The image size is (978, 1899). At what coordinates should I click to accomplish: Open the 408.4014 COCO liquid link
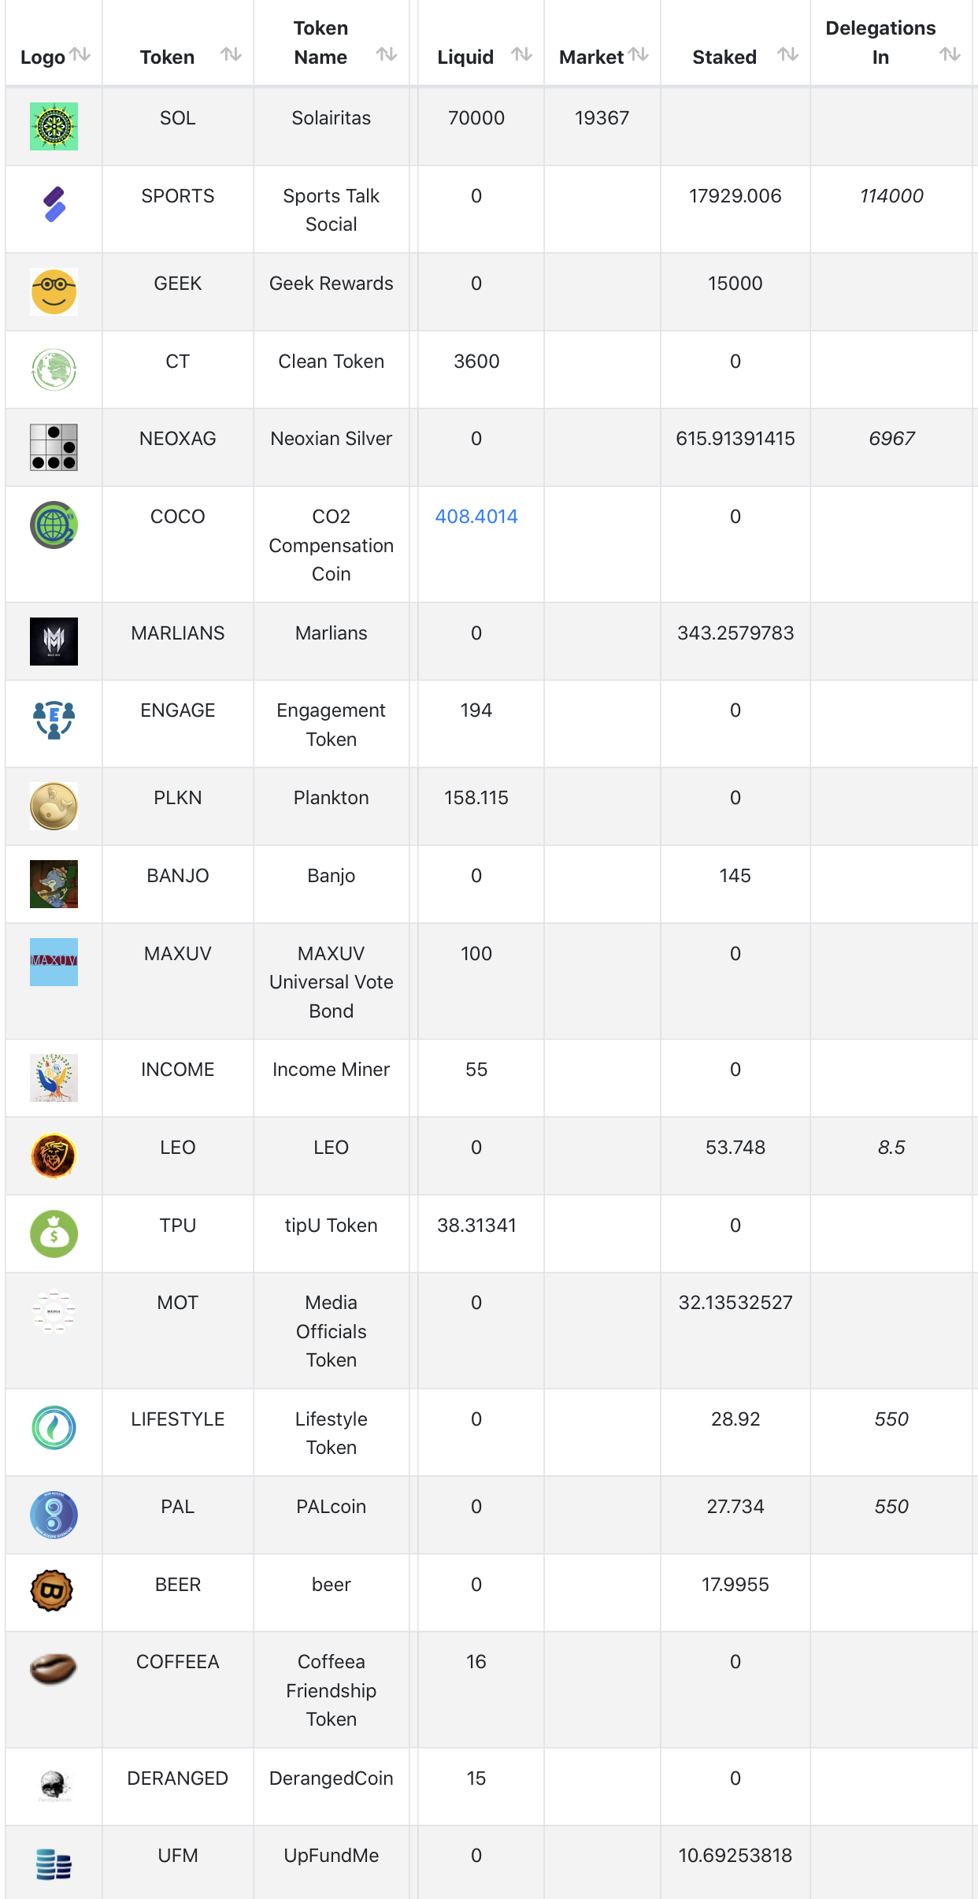[476, 517]
